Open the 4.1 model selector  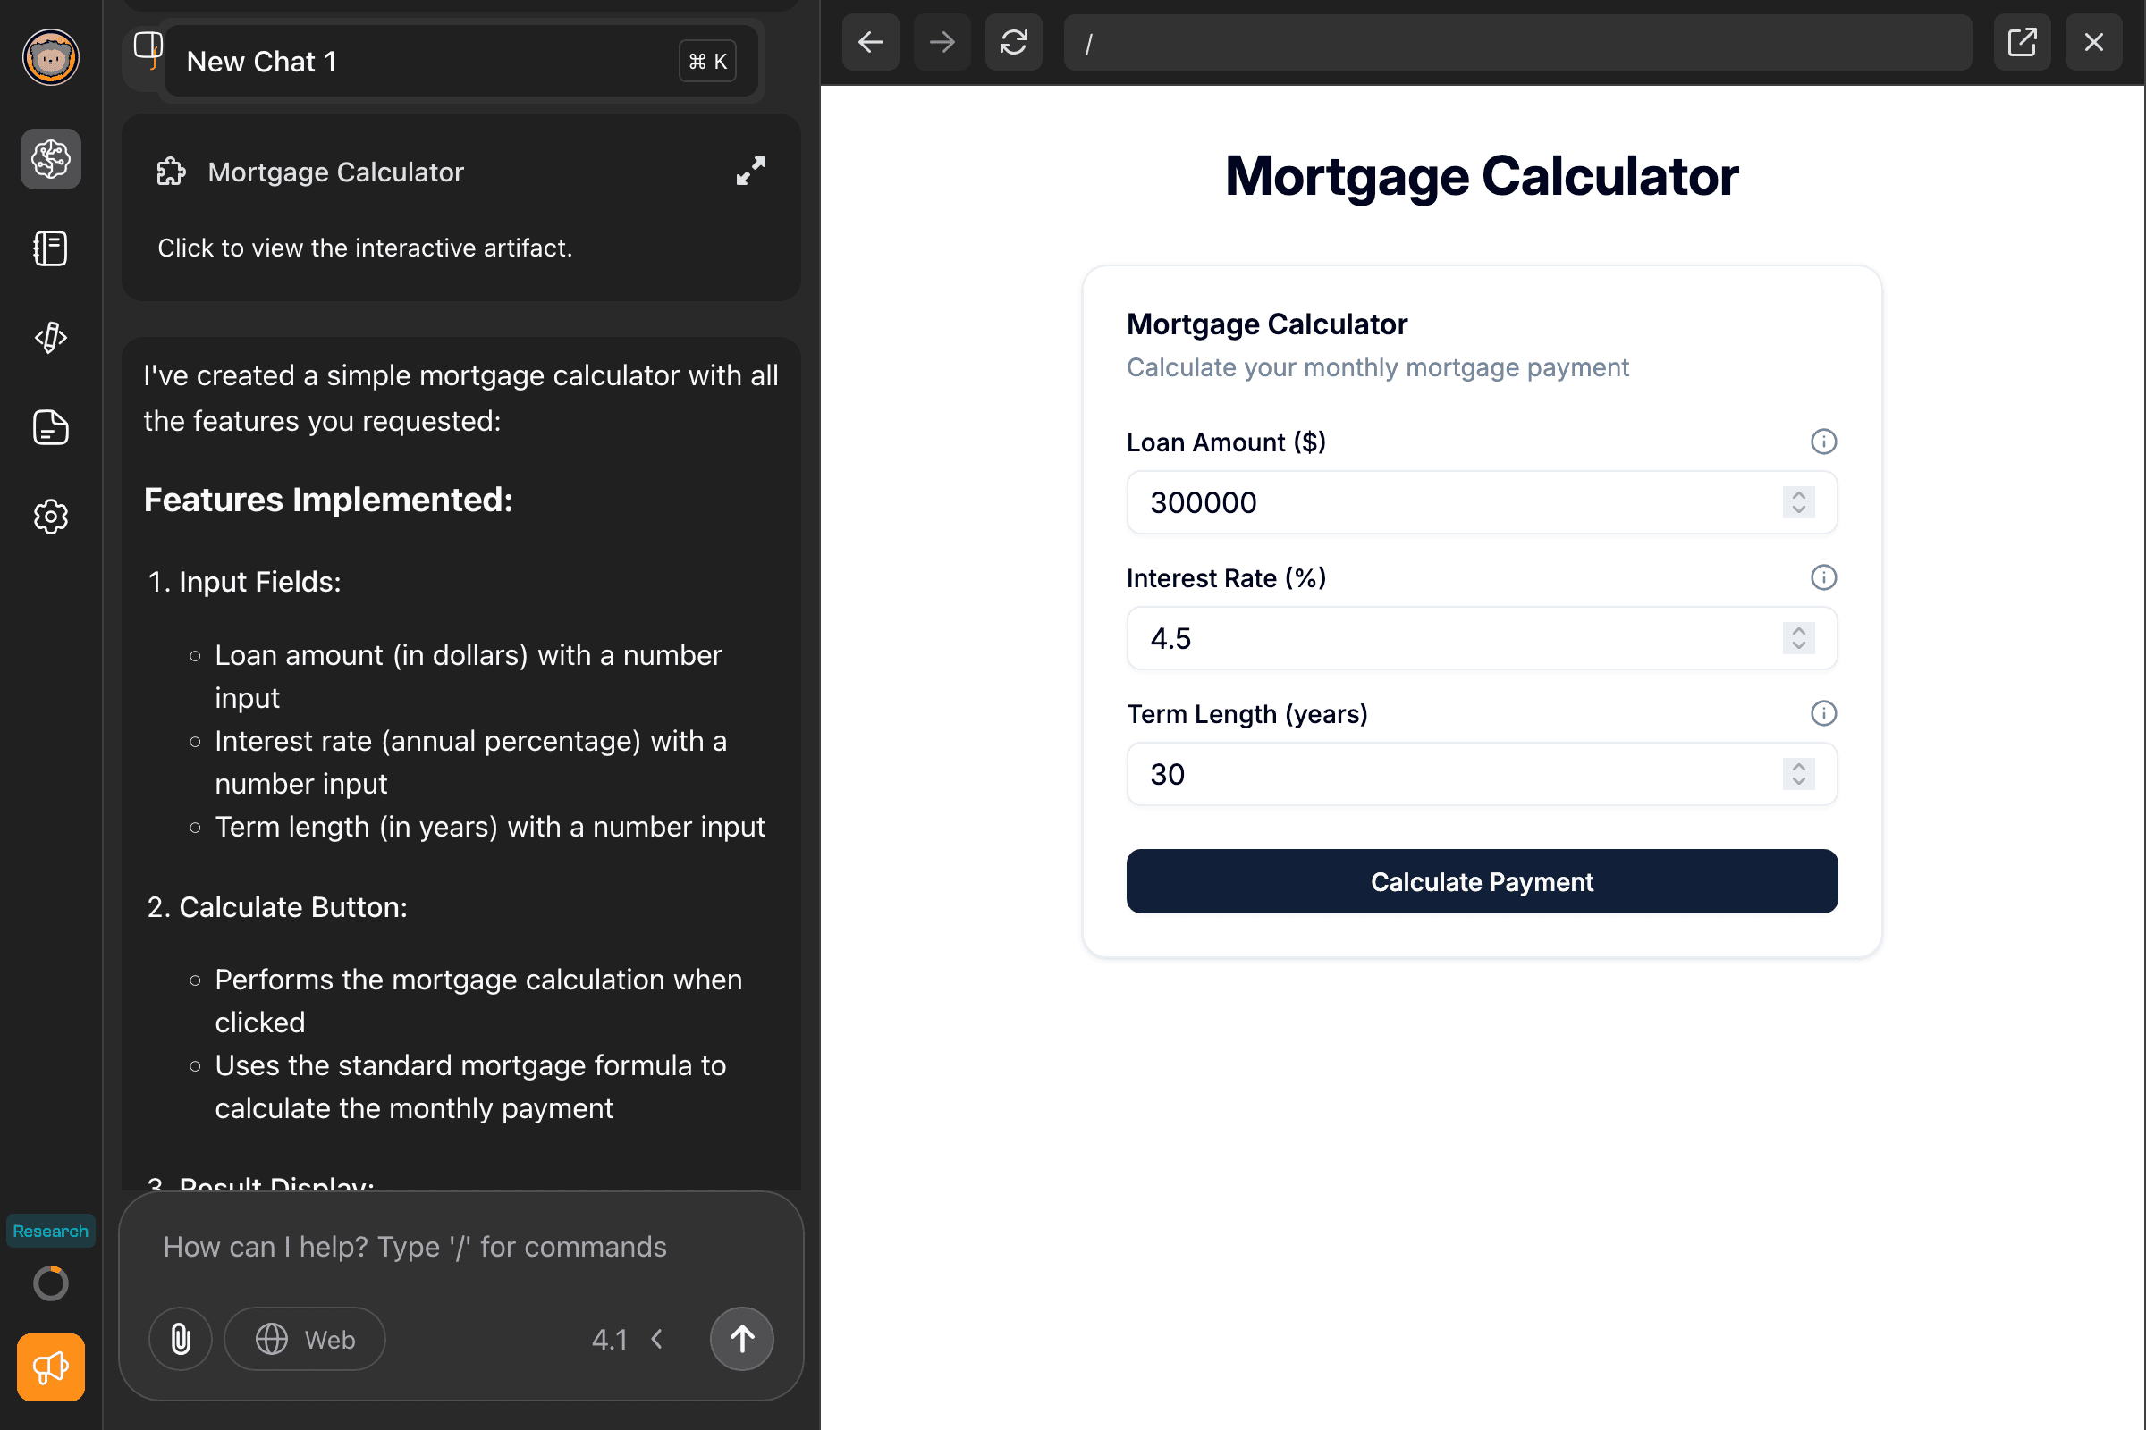[628, 1339]
